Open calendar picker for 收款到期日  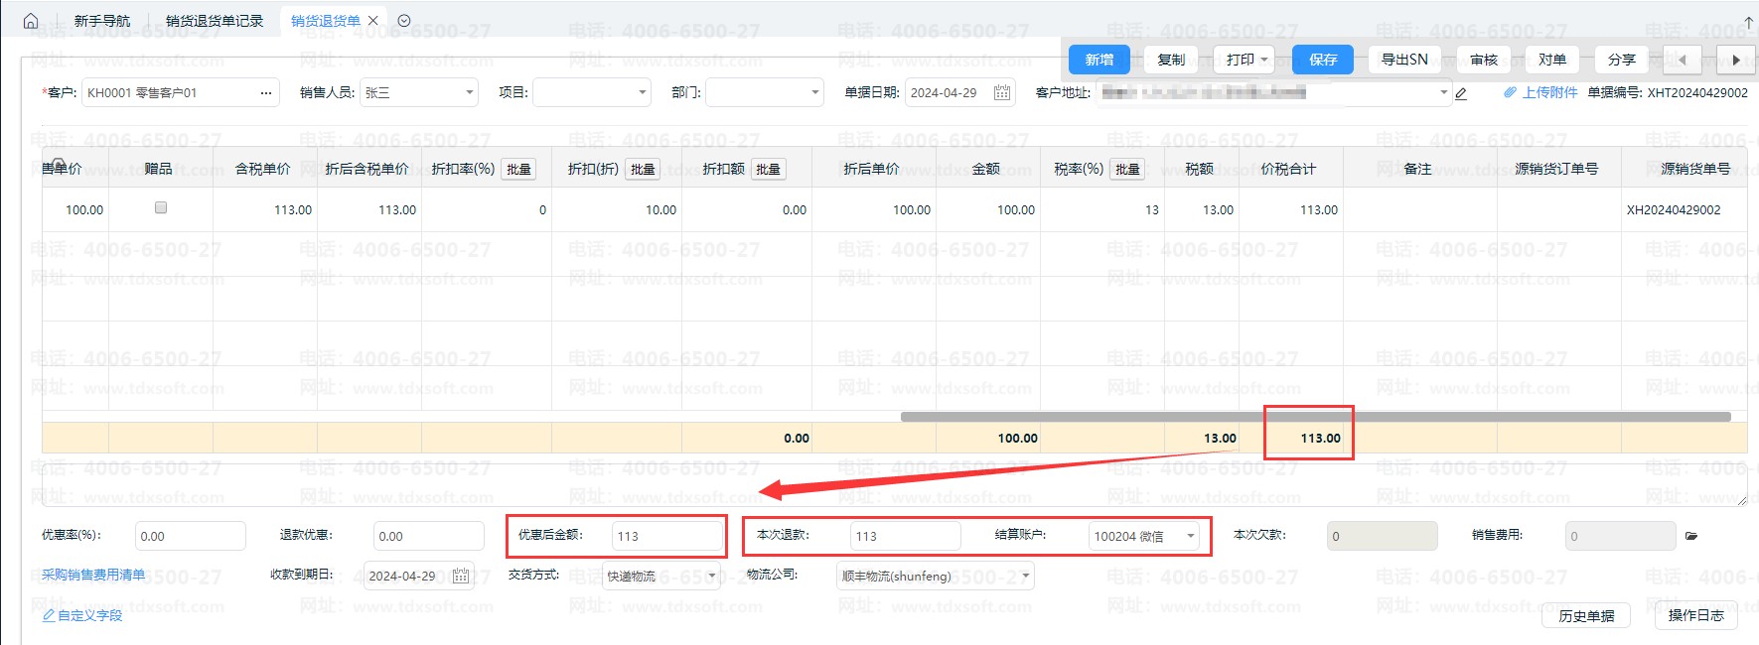[x=461, y=577]
